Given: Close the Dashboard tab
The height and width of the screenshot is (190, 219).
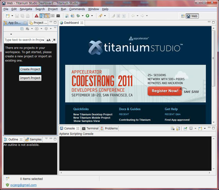Looking at the screenshot, I should [x=82, y=23].
